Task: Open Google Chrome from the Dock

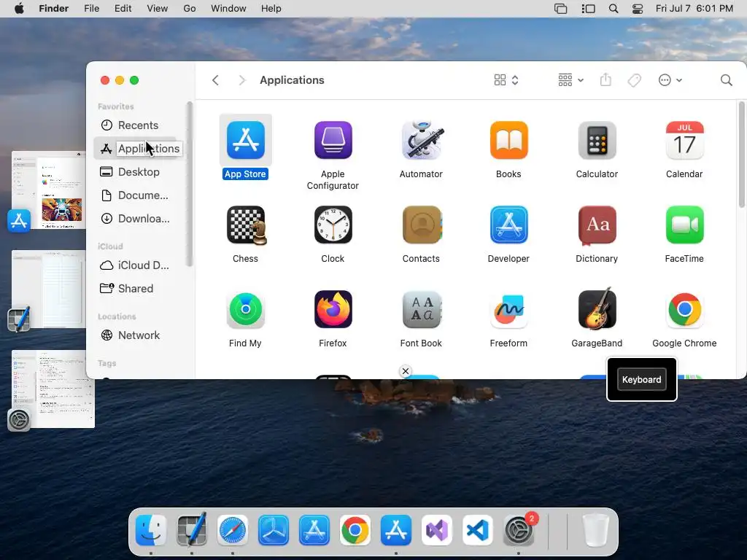Action: click(355, 530)
